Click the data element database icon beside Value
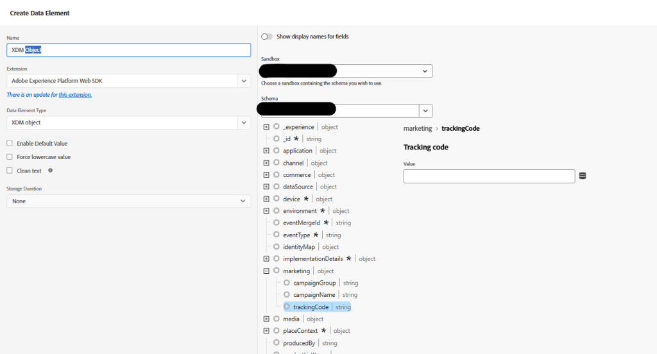This screenshot has width=657, height=354. coord(583,176)
